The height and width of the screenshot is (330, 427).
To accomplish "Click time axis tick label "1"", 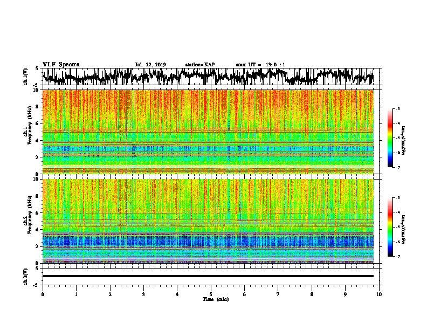I will [x=76, y=294].
